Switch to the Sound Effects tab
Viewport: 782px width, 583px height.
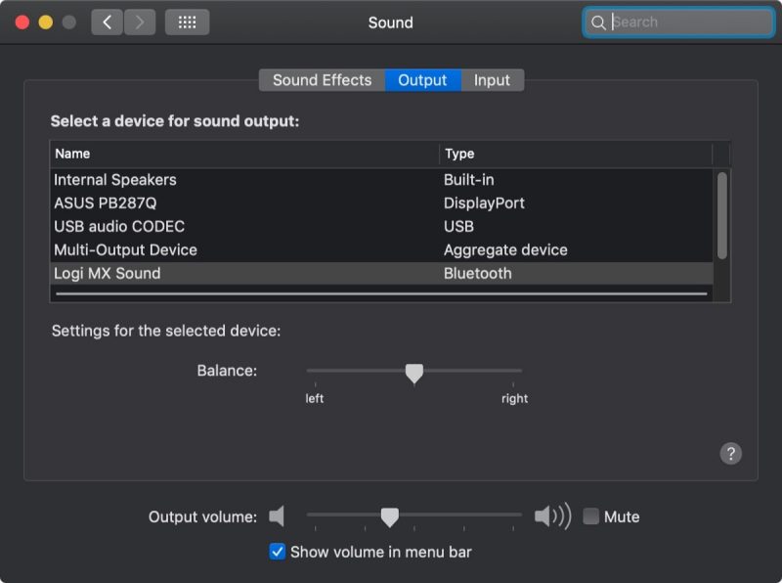tap(322, 80)
